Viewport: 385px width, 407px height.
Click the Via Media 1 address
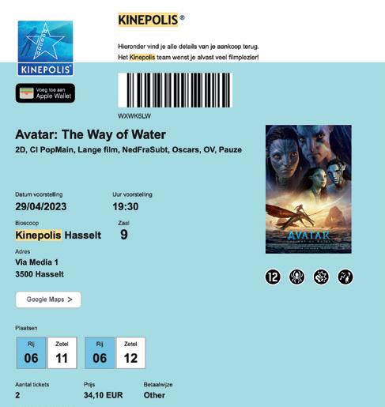(x=36, y=262)
